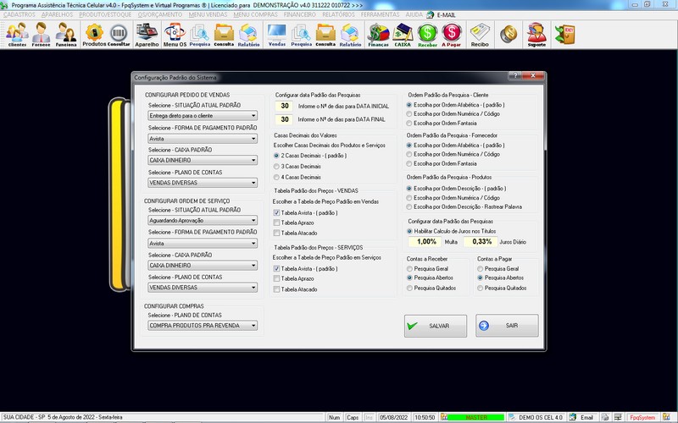Click the Juros Diário 0,33% field
Image resolution: width=678 pixels, height=423 pixels.
pyautogui.click(x=481, y=242)
